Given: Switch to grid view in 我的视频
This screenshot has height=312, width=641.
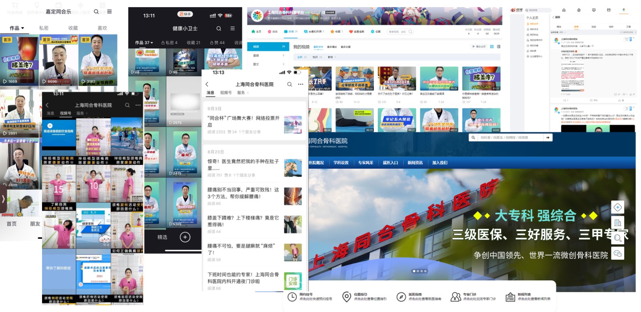Looking at the screenshot, I should [x=492, y=46].
